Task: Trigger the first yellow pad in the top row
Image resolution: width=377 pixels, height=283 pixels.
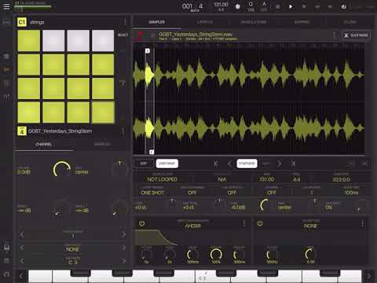Action: coord(29,41)
